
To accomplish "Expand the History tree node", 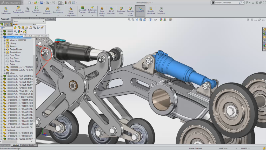I will coord(5,43).
